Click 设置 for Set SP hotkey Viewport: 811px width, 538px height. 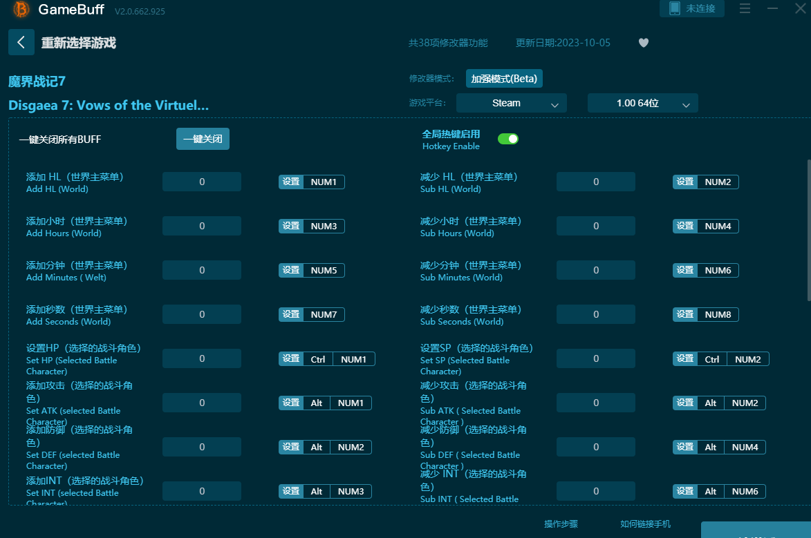(x=685, y=358)
